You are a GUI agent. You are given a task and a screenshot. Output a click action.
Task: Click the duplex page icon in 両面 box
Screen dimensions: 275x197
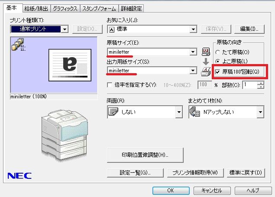coord(113,112)
